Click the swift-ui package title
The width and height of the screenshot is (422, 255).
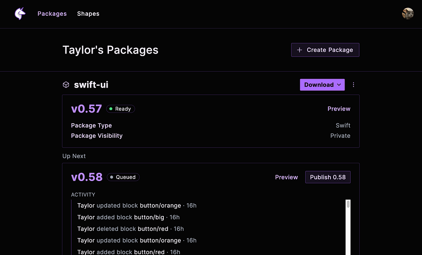pyautogui.click(x=91, y=85)
